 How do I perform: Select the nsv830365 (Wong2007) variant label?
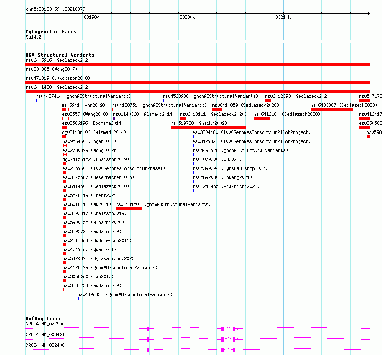[52, 69]
